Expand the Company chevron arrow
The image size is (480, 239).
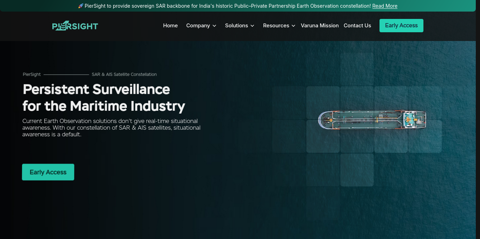tap(214, 26)
